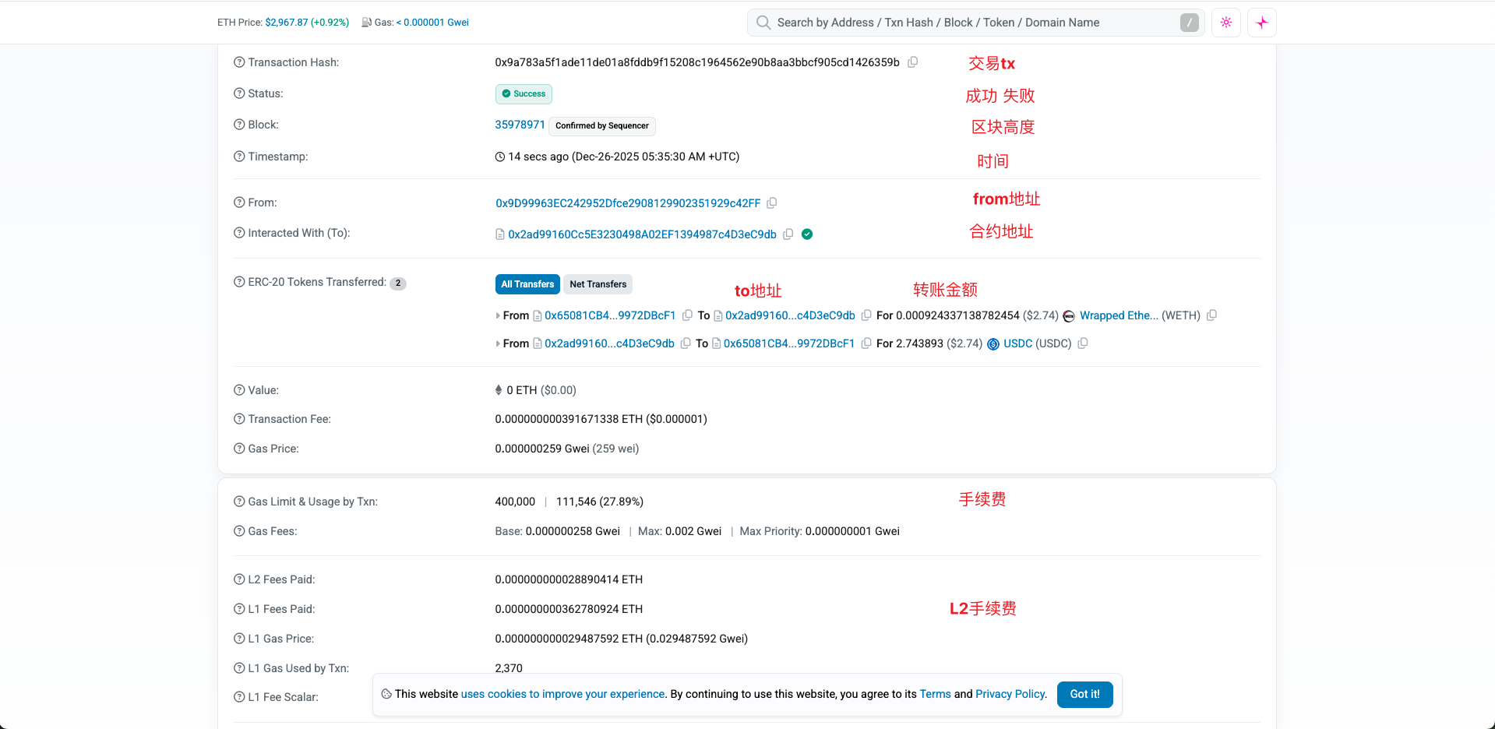Copy the transaction hash to clipboard
Image resolution: width=1495 pixels, height=729 pixels.
(x=912, y=62)
